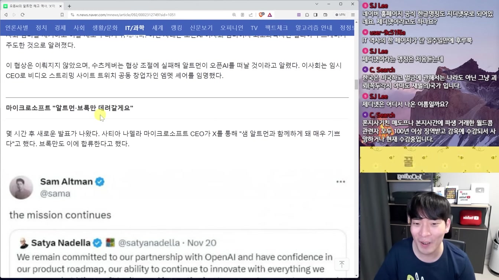Click the VPN button
Viewport: 499px width, 280px height.
click(x=340, y=15)
